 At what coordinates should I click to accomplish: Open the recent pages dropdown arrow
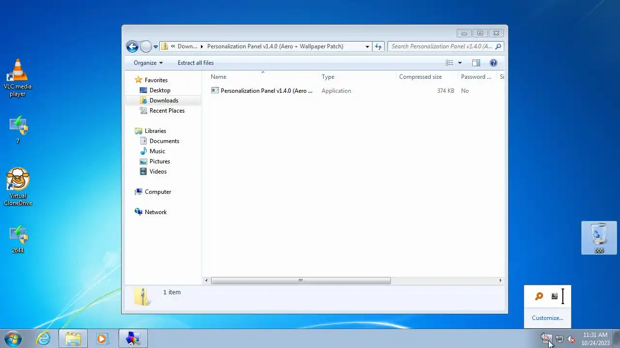(155, 47)
